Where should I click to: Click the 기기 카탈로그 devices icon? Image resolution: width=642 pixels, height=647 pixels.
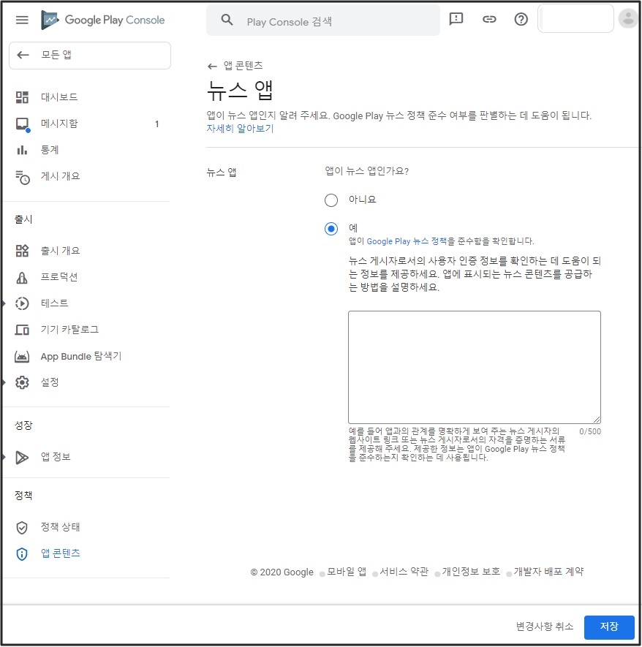[22, 330]
